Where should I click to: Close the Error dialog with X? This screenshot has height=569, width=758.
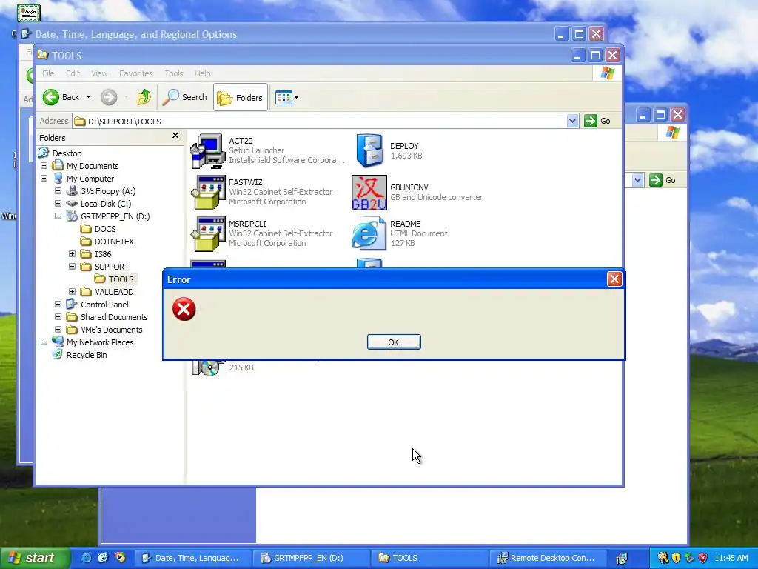614,279
